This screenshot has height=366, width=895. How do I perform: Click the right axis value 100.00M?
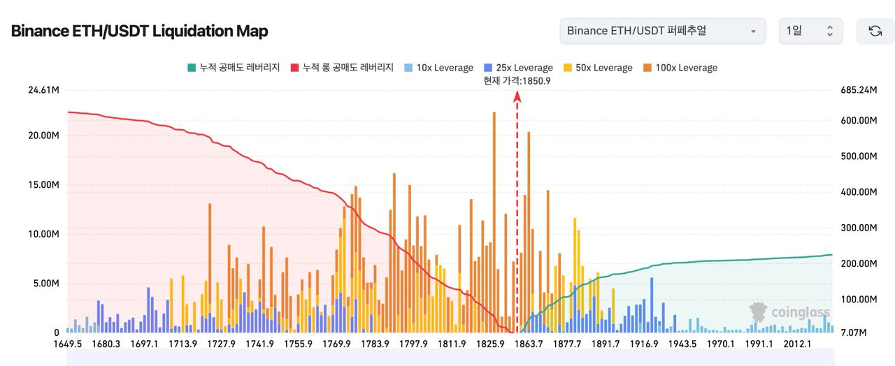click(x=857, y=299)
